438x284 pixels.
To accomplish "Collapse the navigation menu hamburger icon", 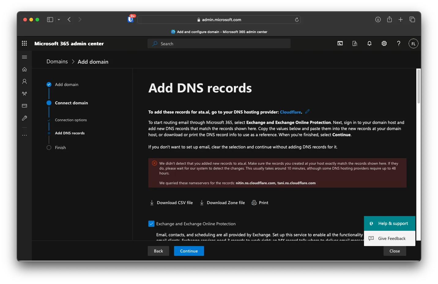I will (24, 57).
